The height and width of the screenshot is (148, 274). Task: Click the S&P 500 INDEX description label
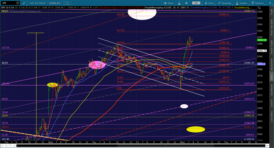[x=37, y=3]
